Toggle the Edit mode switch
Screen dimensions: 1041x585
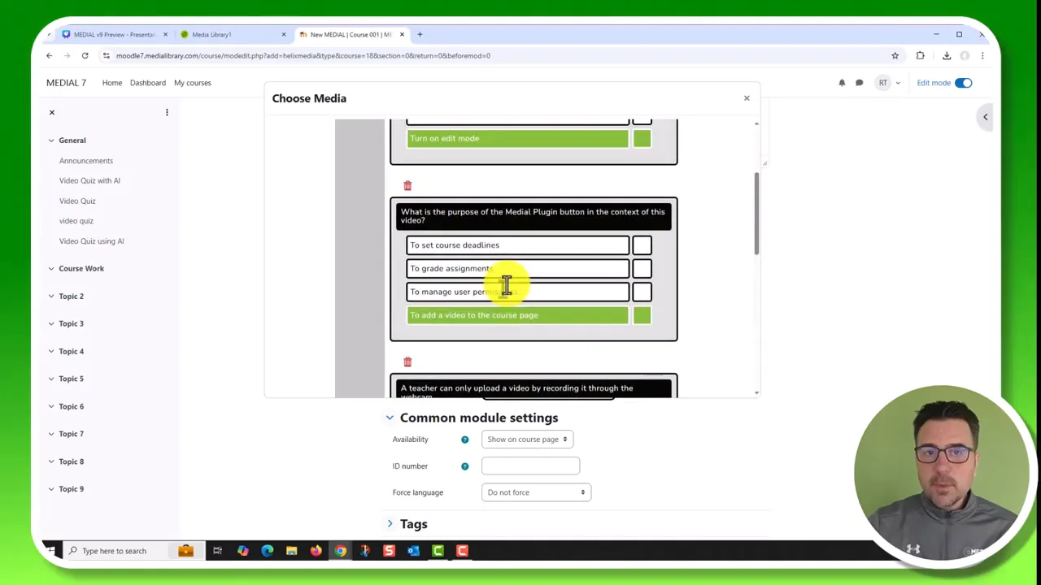click(963, 83)
